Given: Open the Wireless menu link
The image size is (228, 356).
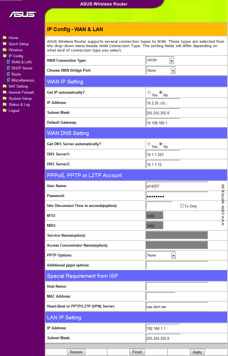Looking at the screenshot, I should point(16,50).
